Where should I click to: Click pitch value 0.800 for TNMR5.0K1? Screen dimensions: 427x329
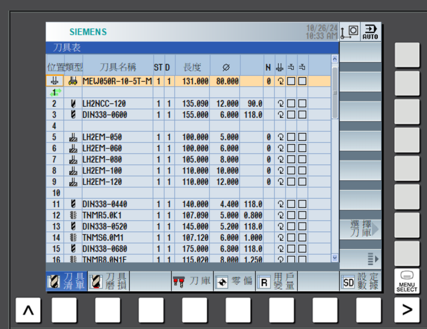pyautogui.click(x=253, y=216)
